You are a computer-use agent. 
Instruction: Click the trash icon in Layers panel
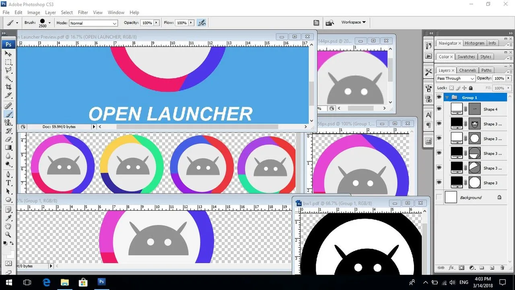tap(502, 268)
